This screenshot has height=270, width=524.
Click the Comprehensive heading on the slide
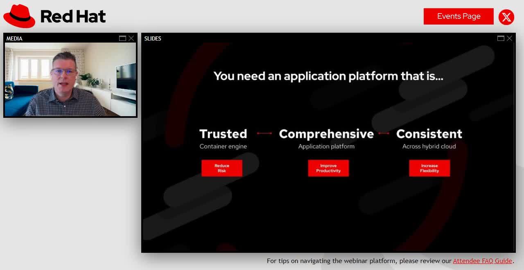tap(326, 134)
